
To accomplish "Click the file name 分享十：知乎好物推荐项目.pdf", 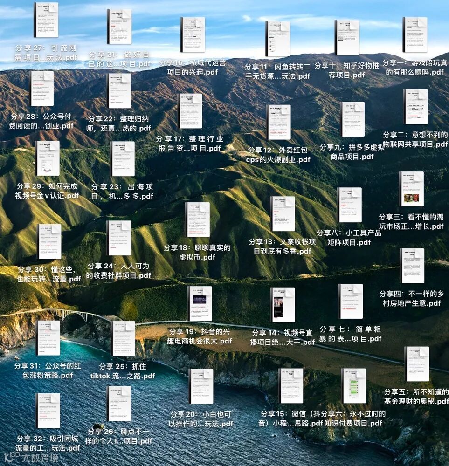I will (347, 70).
